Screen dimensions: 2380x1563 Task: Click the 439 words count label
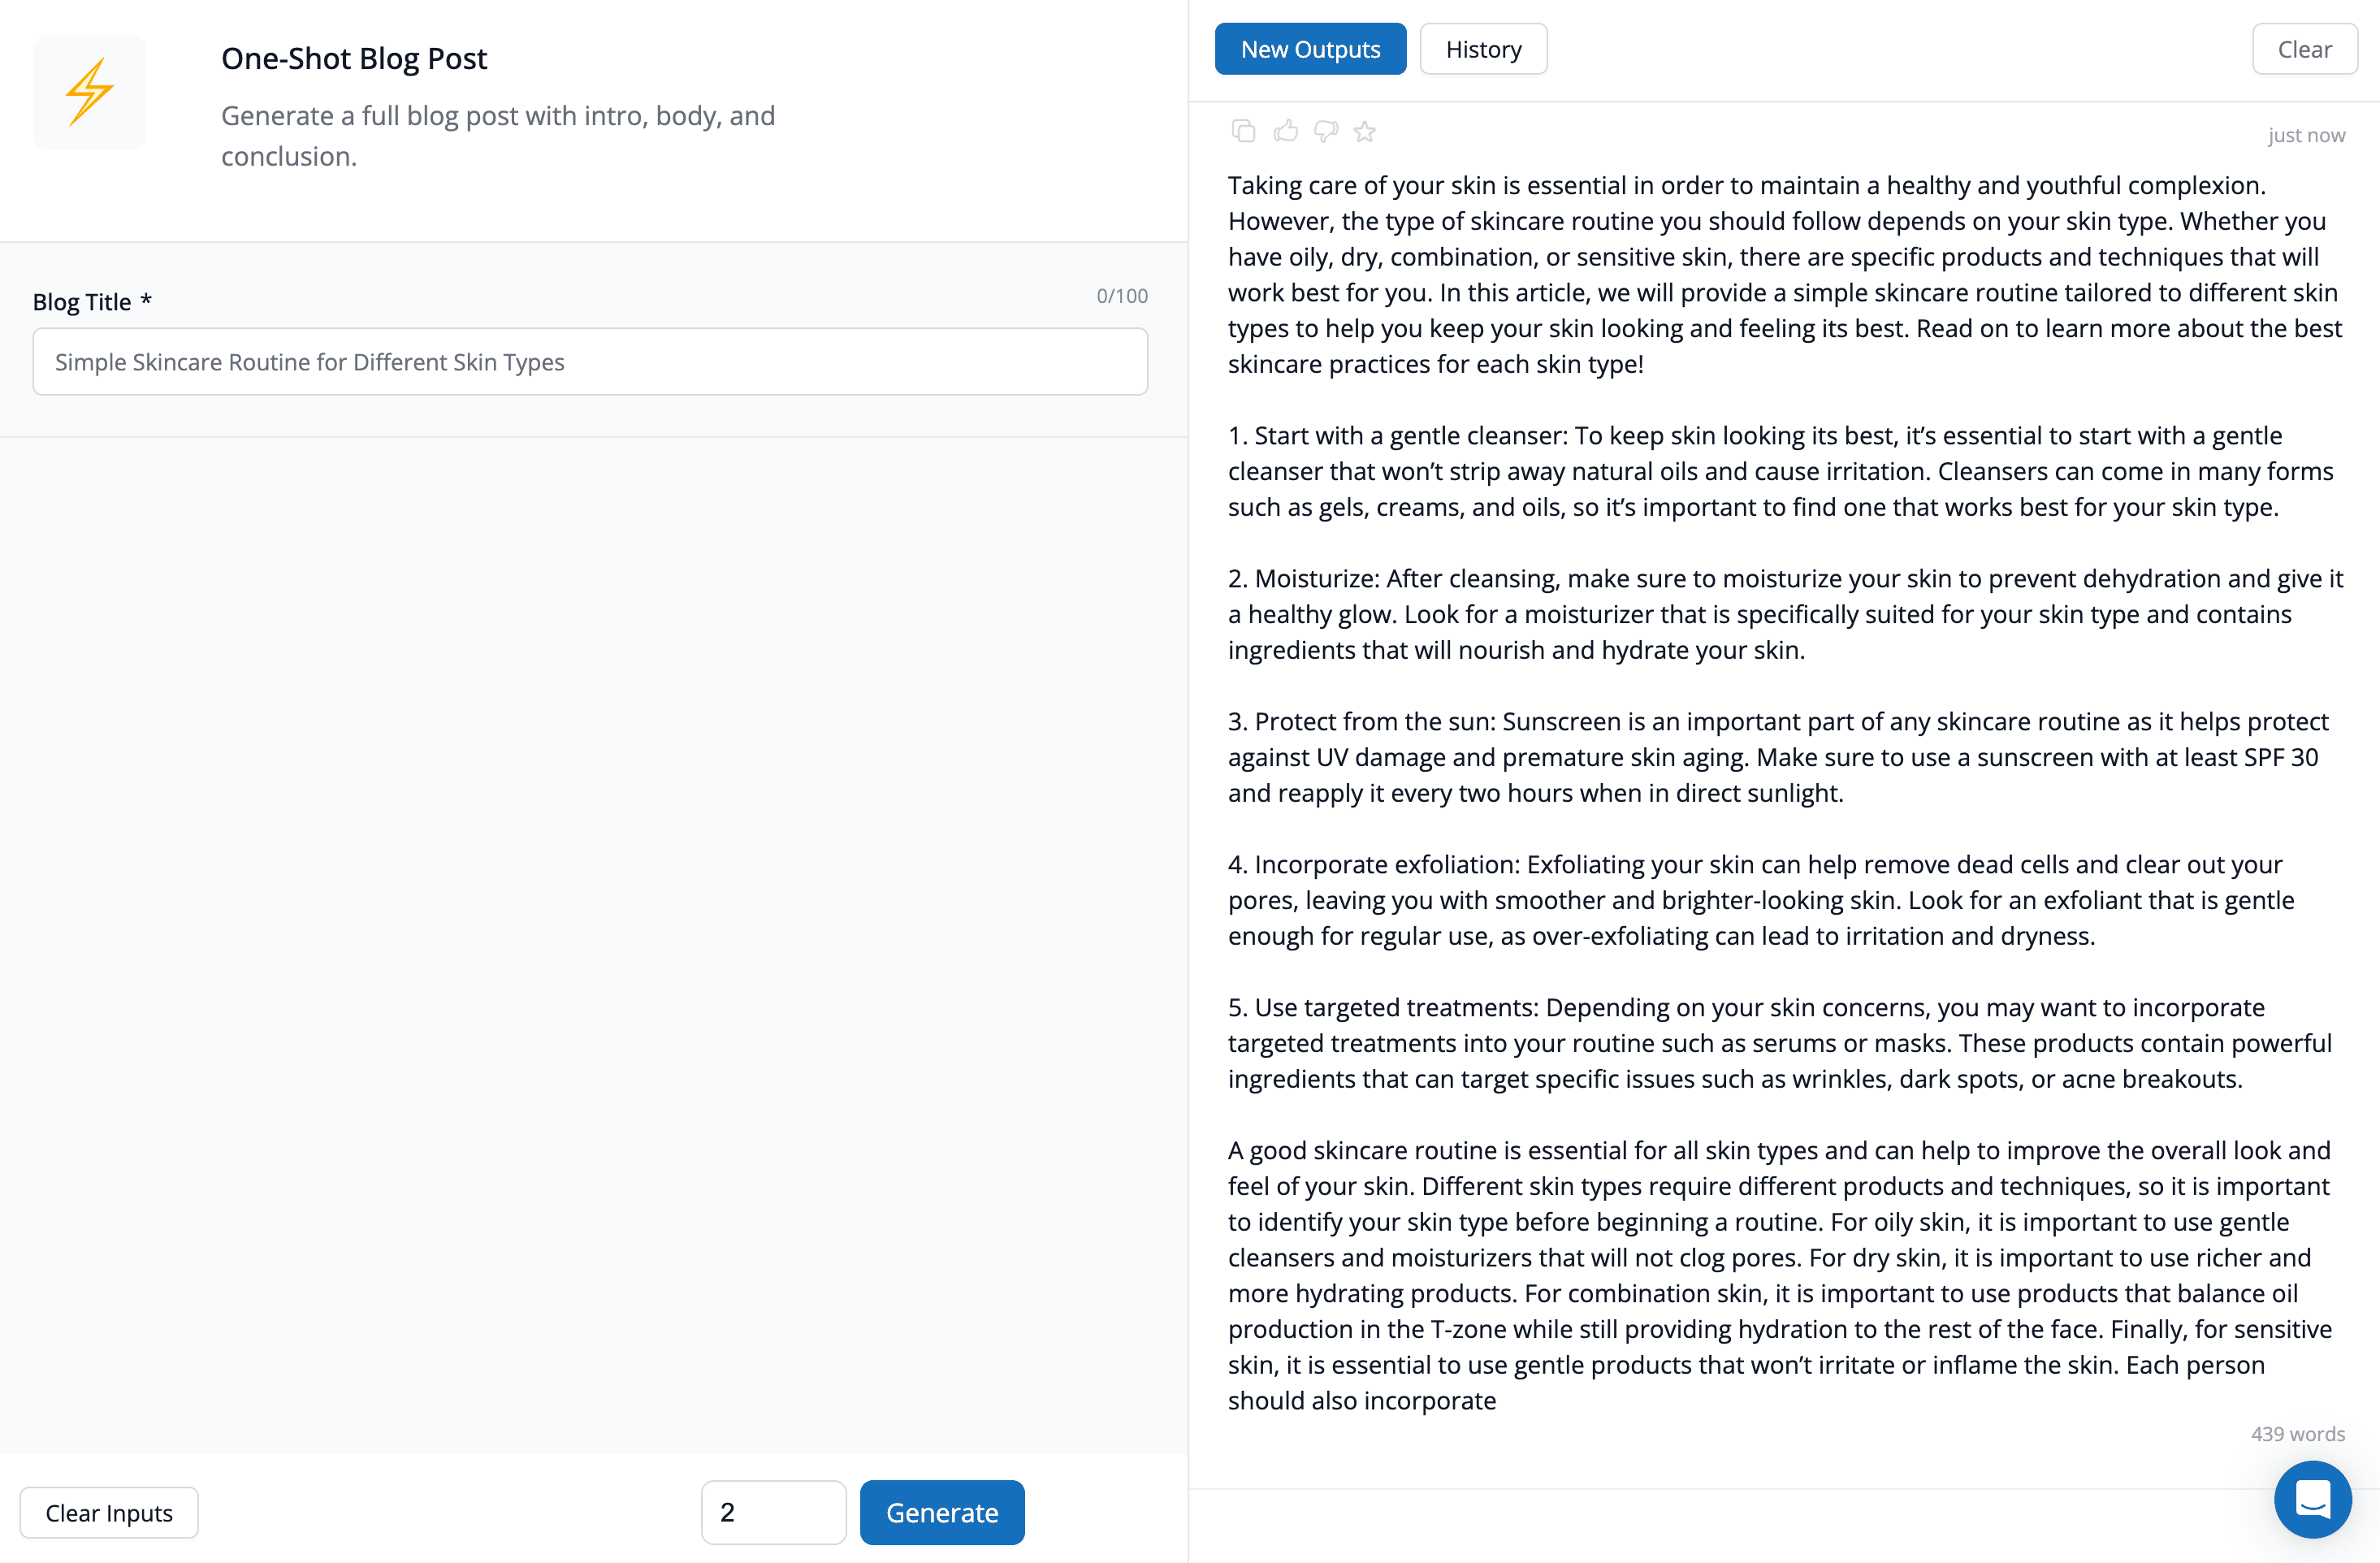(x=2297, y=1433)
